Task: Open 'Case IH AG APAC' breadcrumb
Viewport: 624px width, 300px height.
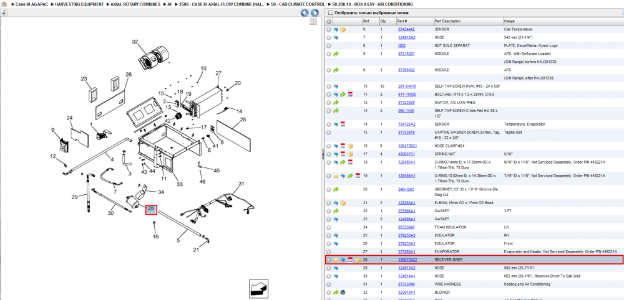Action: point(31,4)
